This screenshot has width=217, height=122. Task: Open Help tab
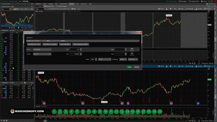90,4
